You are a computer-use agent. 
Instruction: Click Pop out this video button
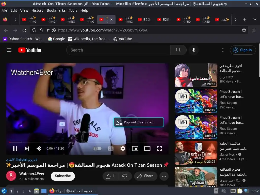(139, 122)
